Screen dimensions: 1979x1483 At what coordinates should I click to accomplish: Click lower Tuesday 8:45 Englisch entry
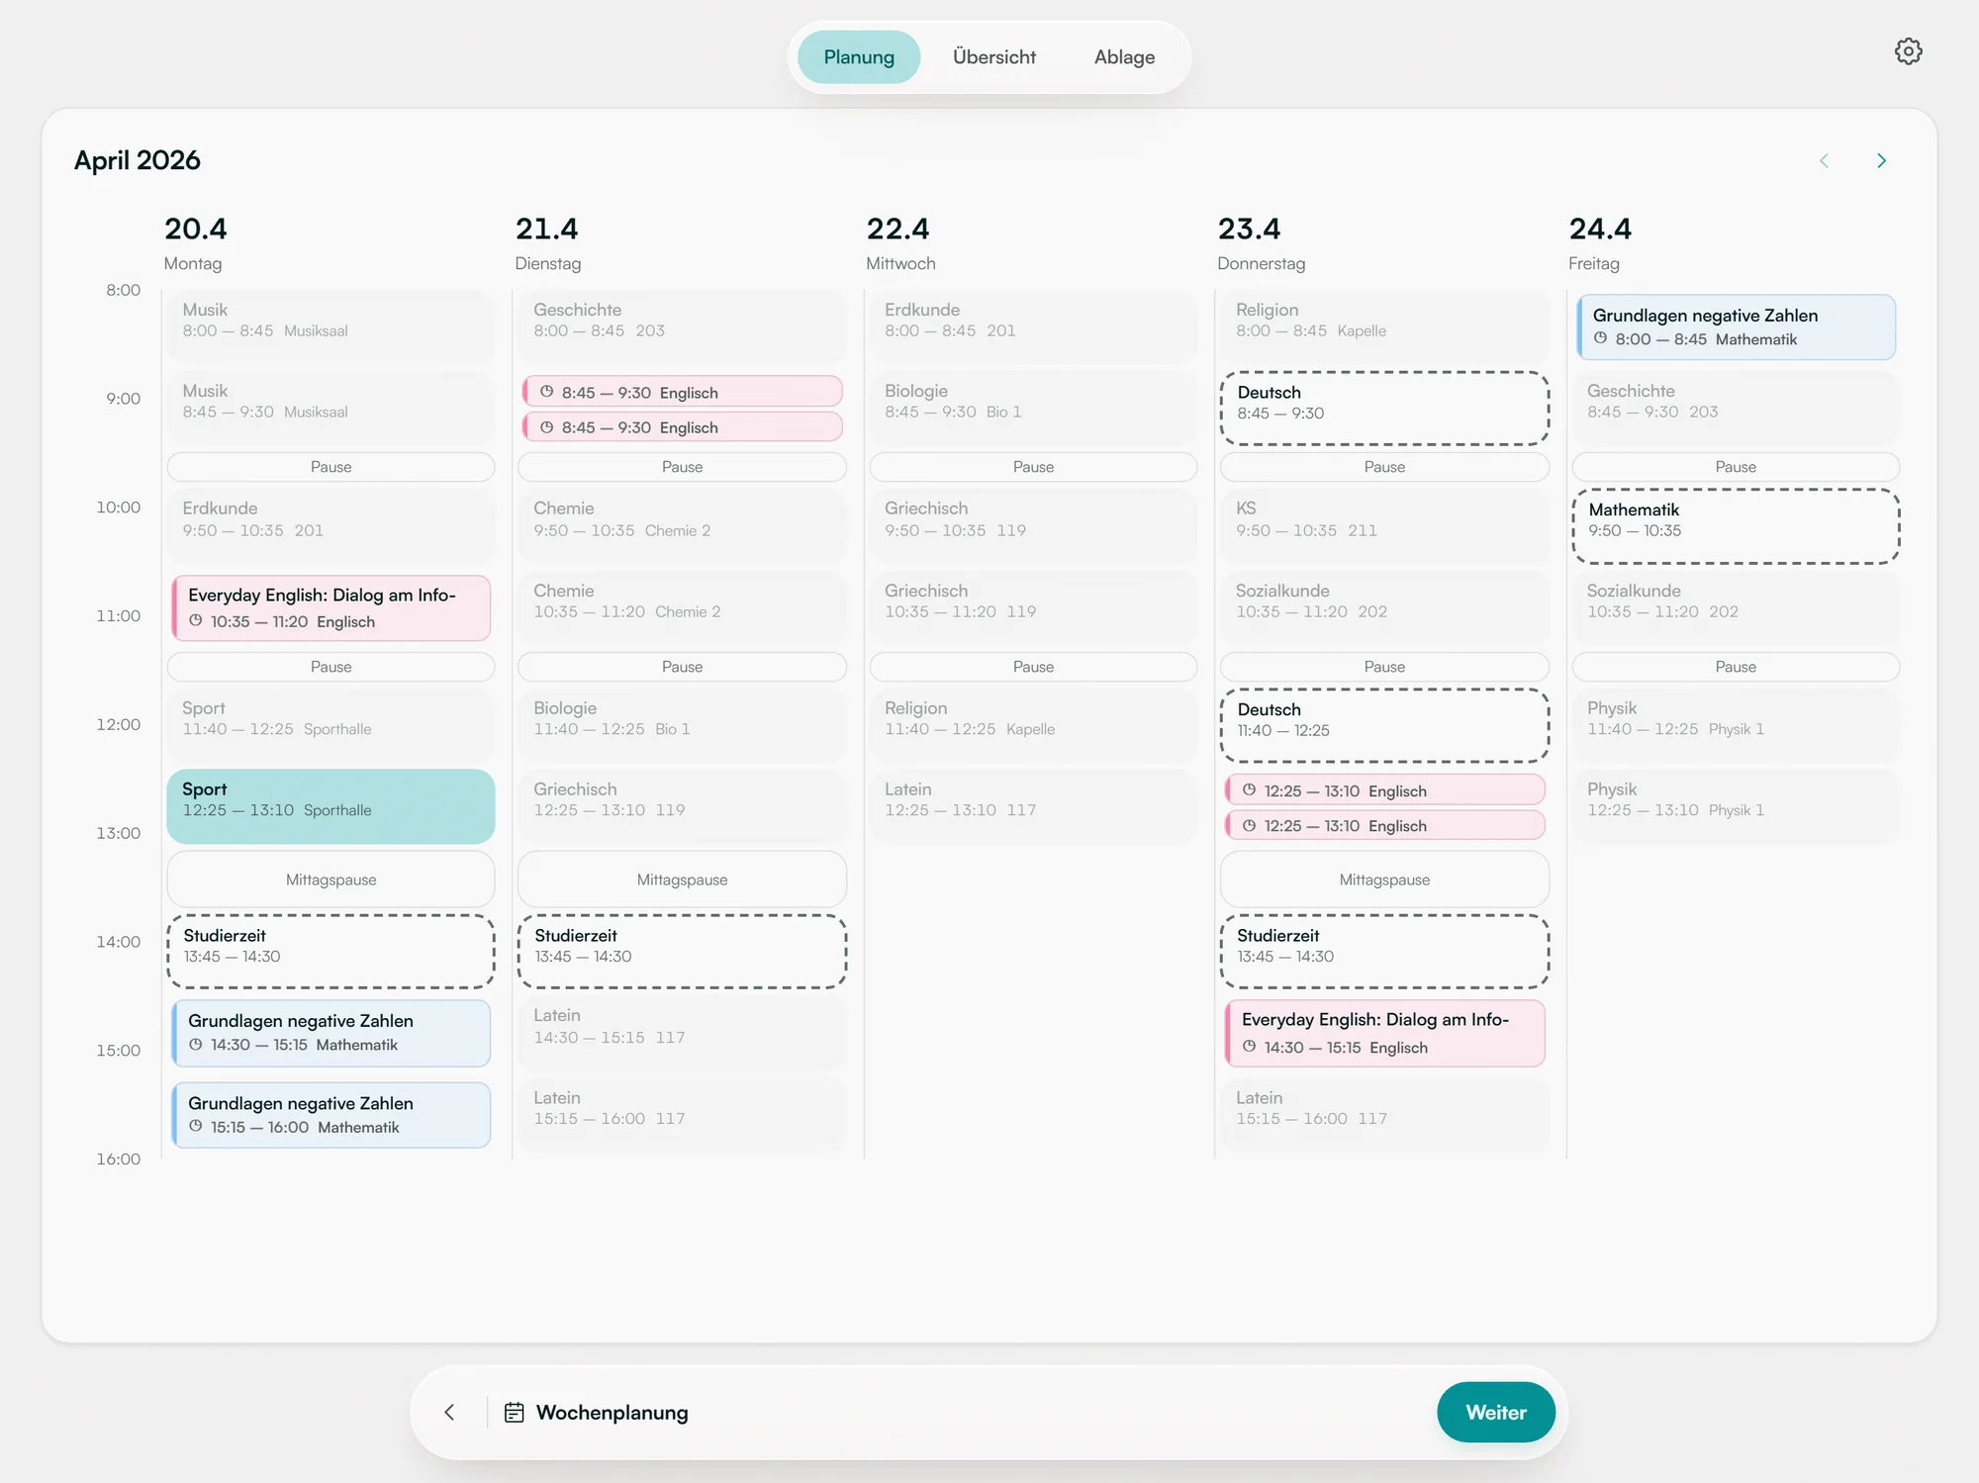[x=682, y=426]
